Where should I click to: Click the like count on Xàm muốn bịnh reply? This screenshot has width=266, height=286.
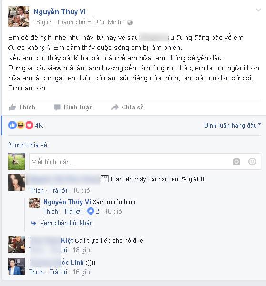93,211
